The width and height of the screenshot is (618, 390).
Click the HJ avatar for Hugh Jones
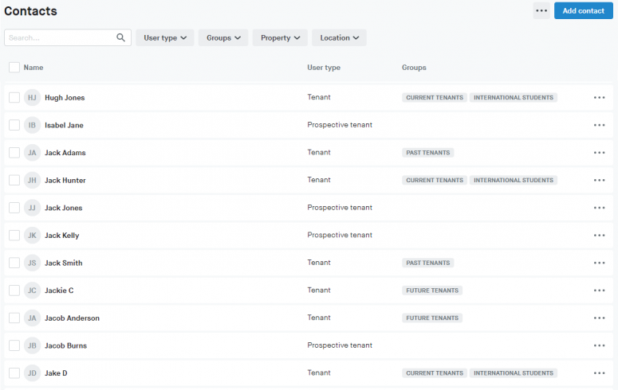[x=32, y=98]
